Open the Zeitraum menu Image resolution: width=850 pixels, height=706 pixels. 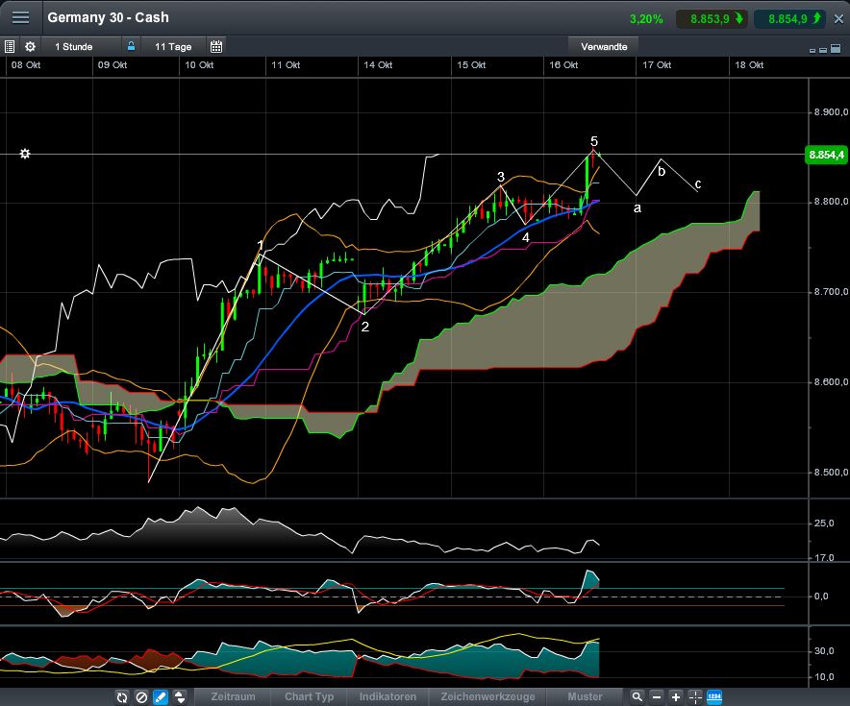coord(233,696)
